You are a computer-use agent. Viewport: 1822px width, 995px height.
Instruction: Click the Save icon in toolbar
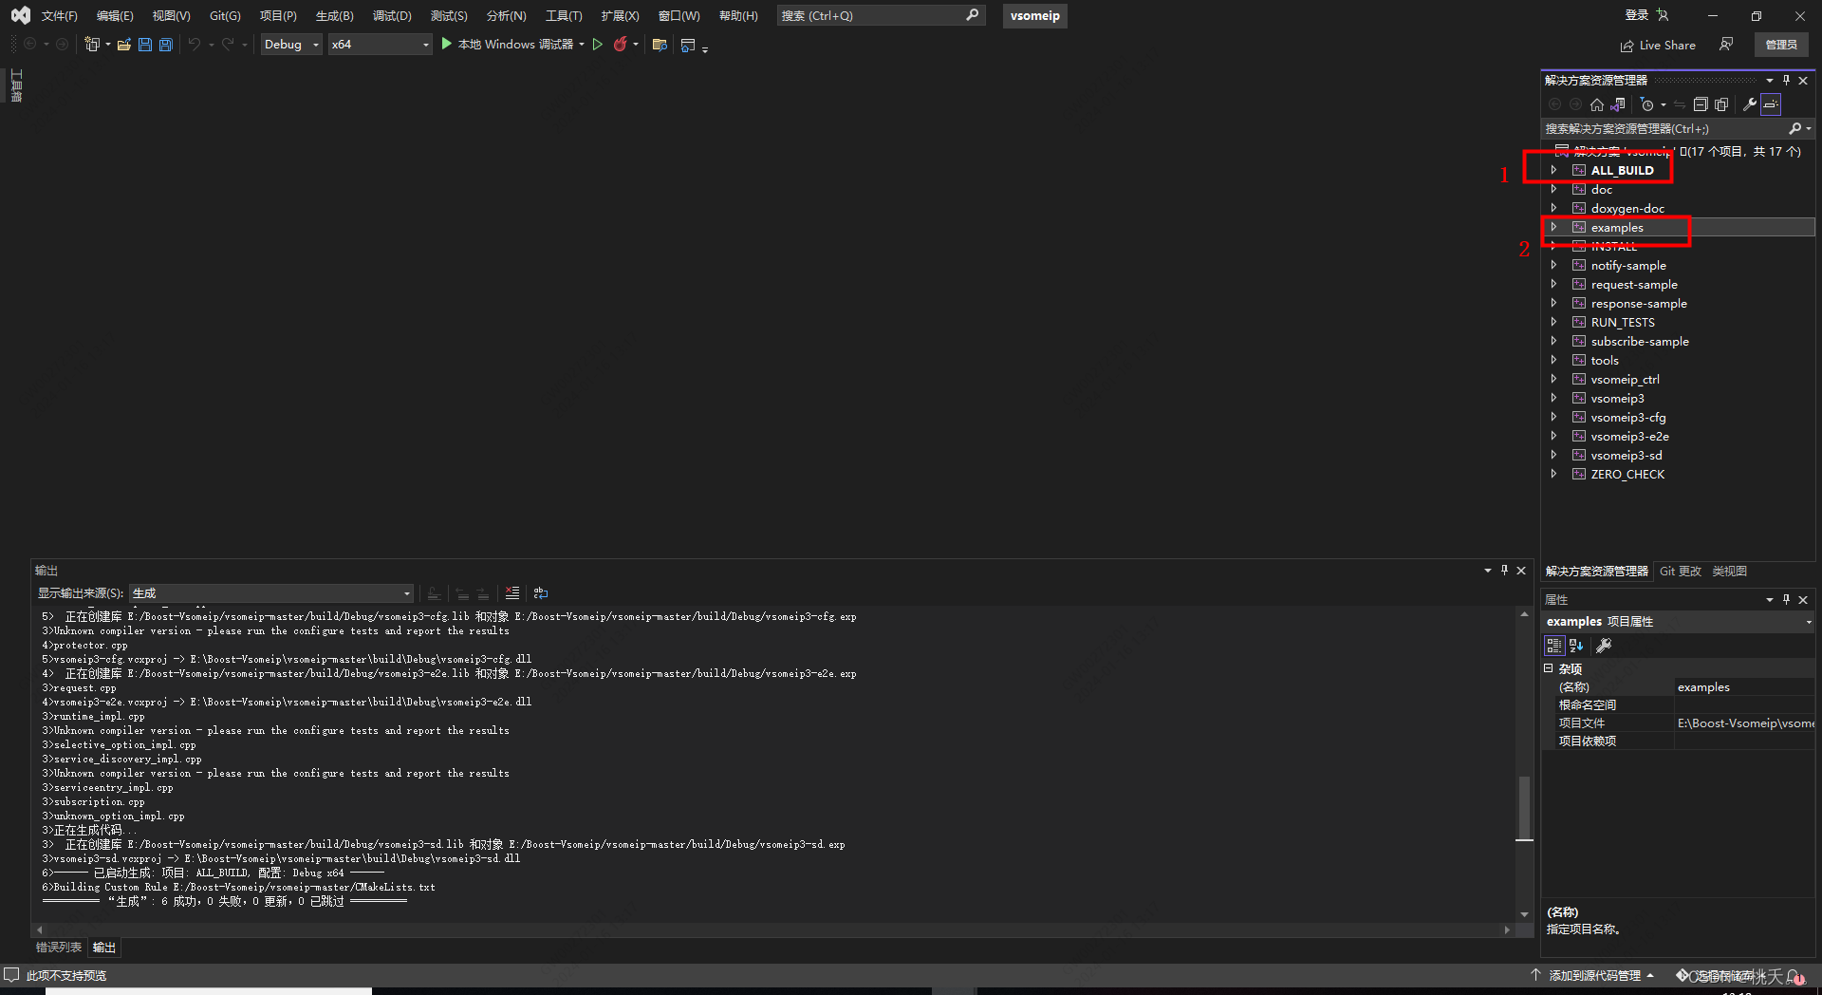click(x=144, y=45)
